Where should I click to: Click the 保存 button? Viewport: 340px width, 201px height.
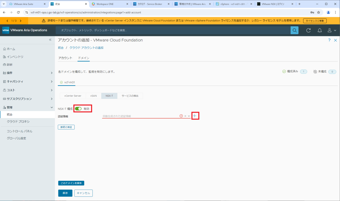(x=65, y=193)
